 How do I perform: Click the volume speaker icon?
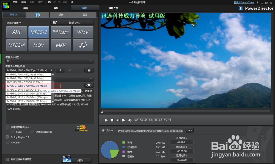click(x=130, y=120)
